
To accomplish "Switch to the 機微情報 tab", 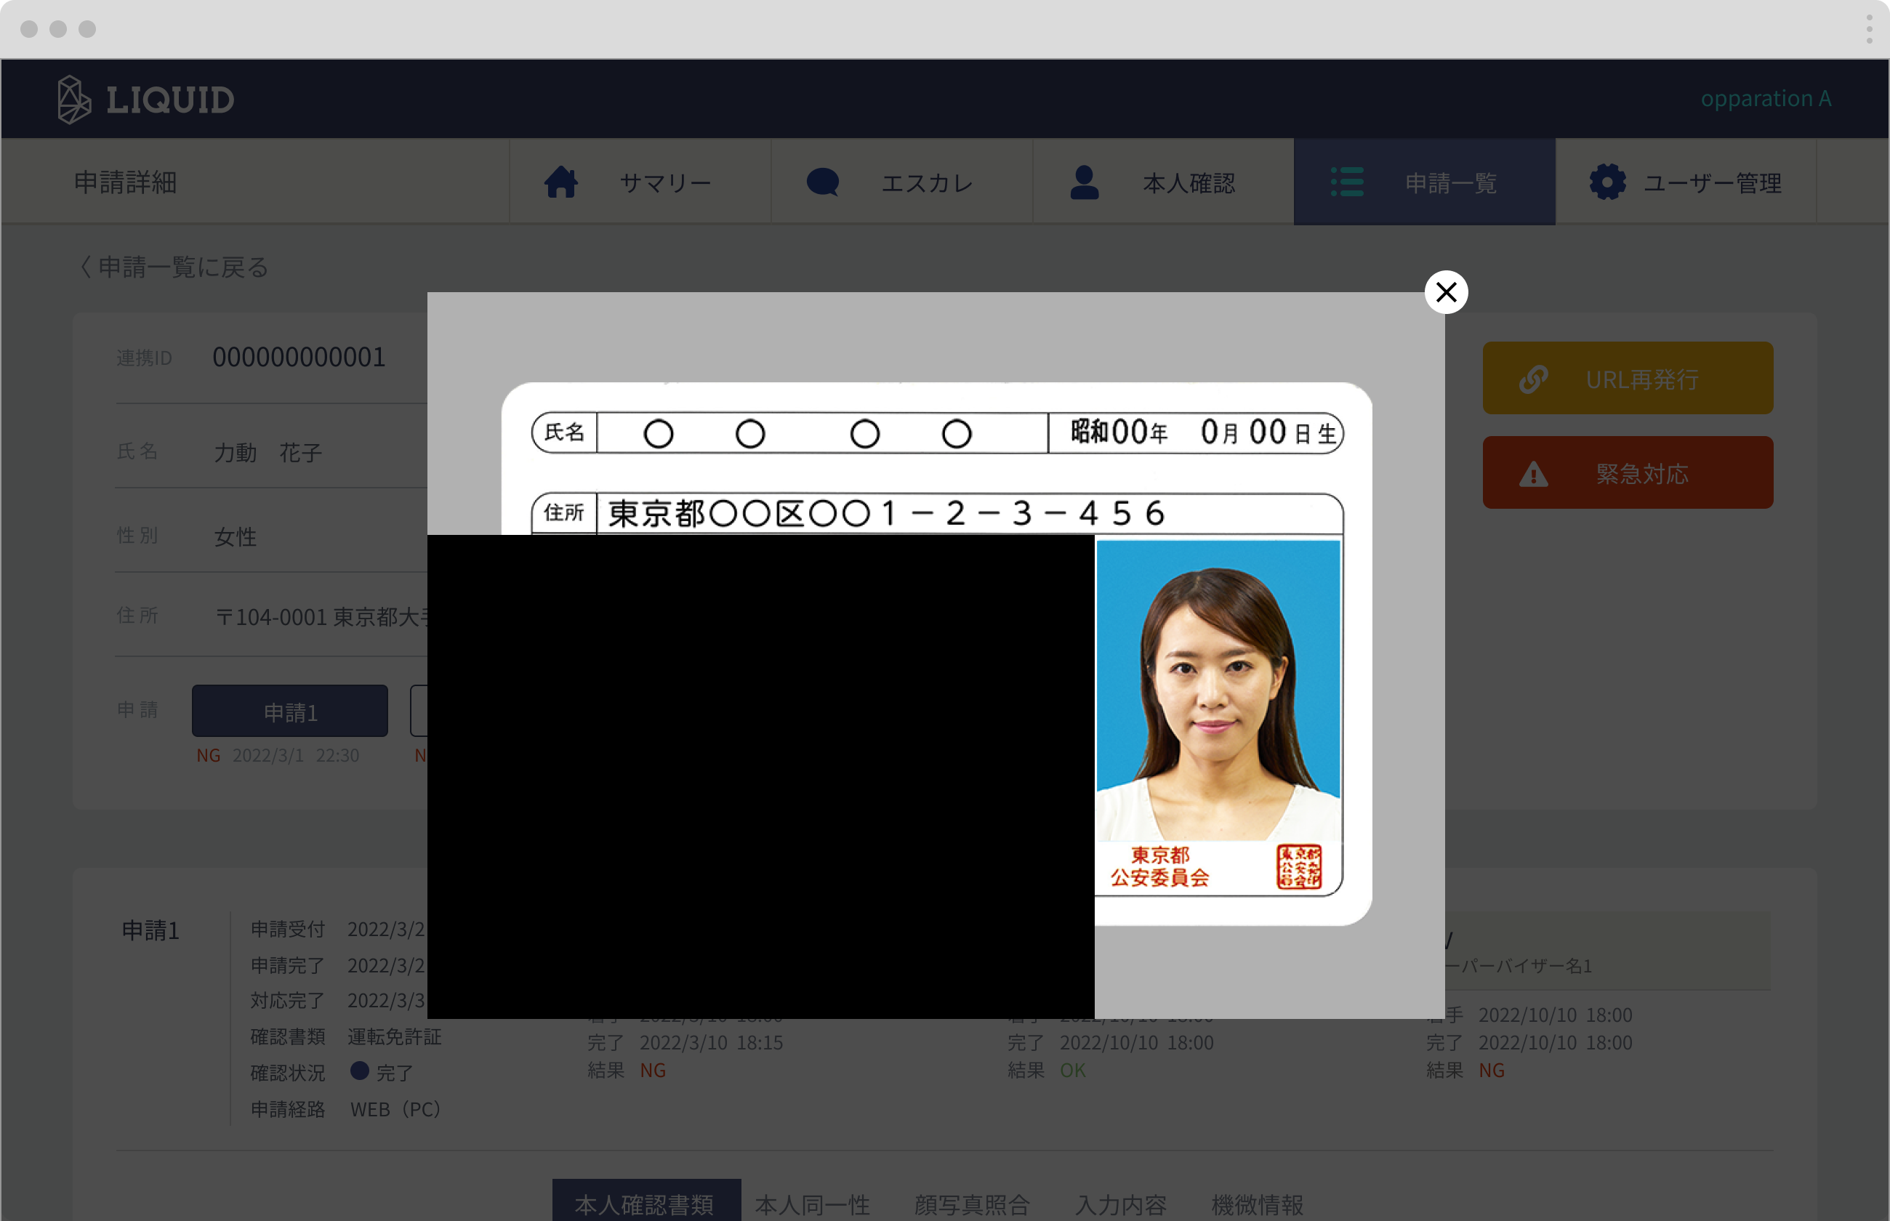I will tap(1258, 1204).
